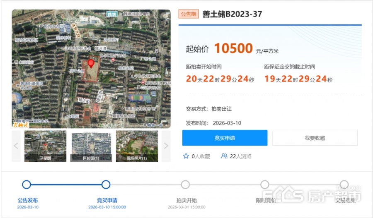Click the red location pin on the map
373x218 pixels.
(x=91, y=64)
